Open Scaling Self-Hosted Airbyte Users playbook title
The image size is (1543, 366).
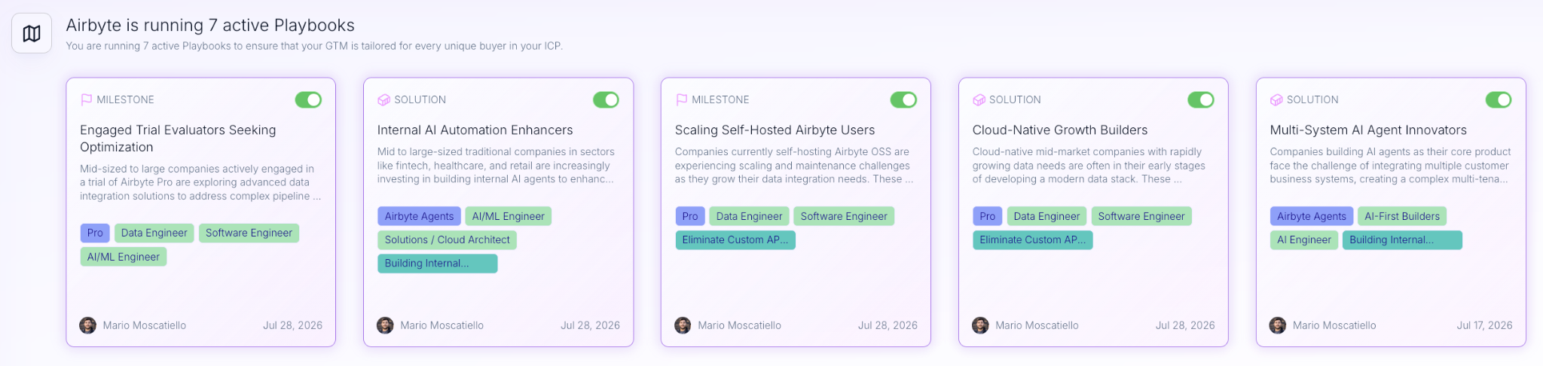pyautogui.click(x=775, y=130)
